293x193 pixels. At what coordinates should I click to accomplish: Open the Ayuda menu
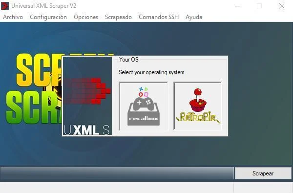click(x=194, y=17)
